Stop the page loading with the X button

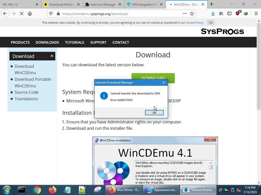point(22,14)
